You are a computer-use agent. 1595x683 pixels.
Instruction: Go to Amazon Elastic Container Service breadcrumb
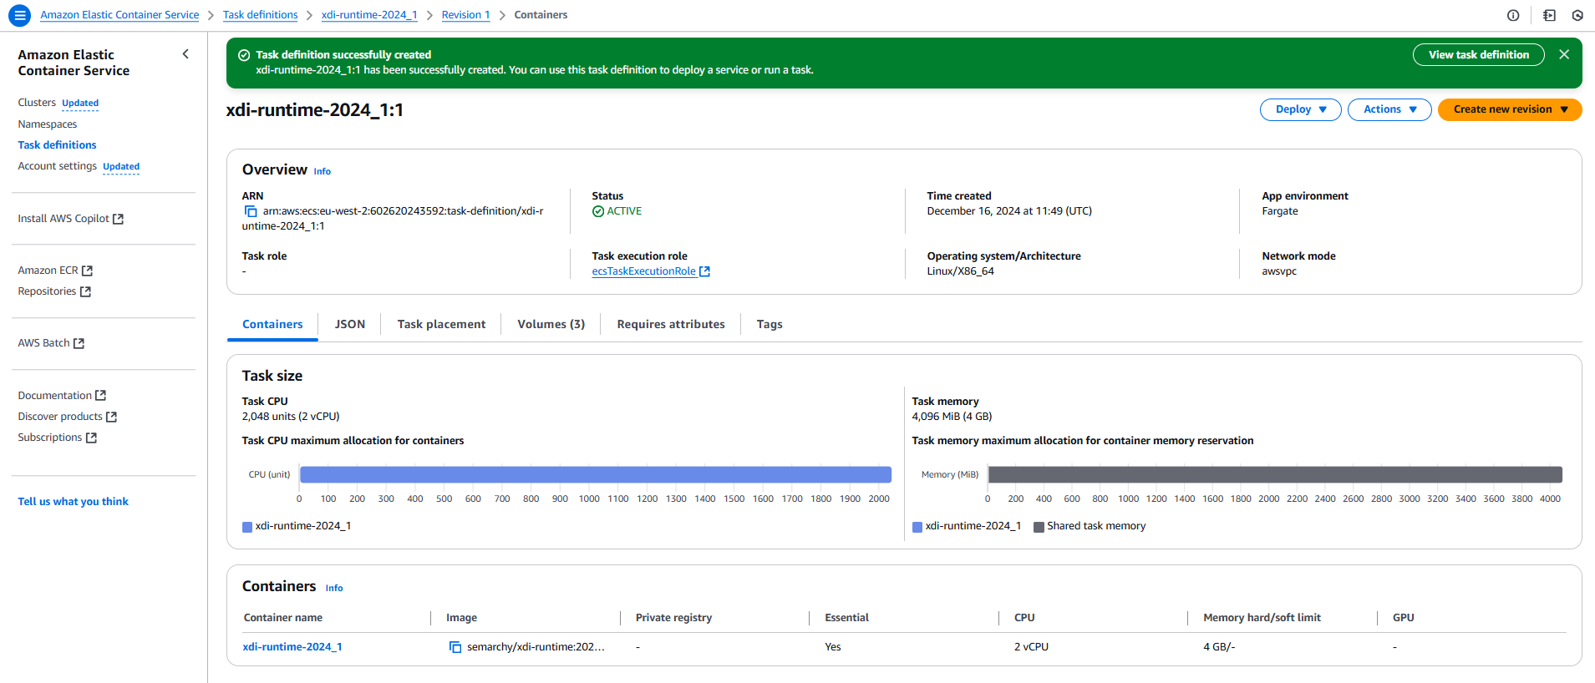click(x=119, y=15)
